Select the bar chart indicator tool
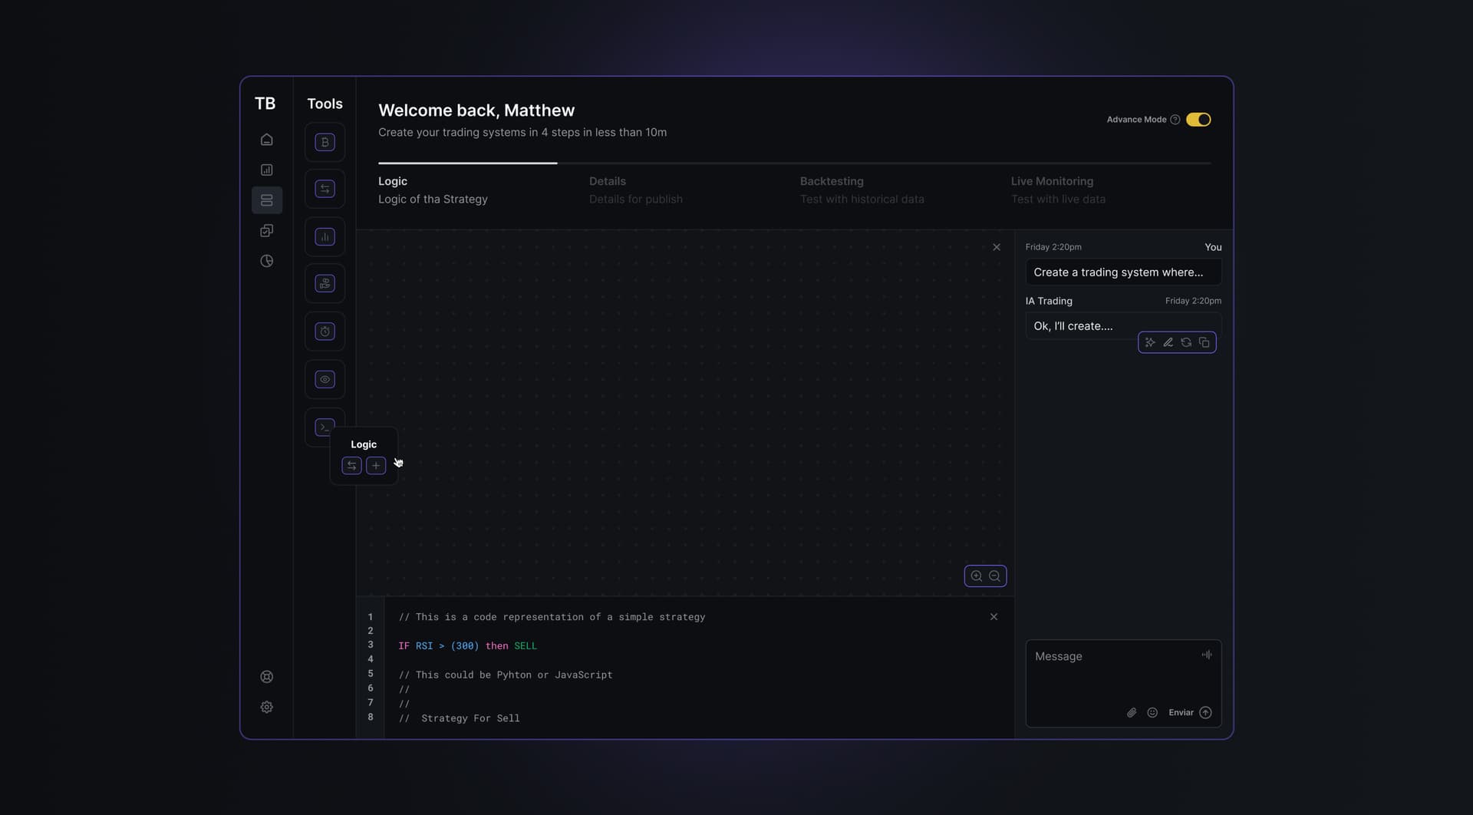This screenshot has height=815, width=1473. pos(325,237)
